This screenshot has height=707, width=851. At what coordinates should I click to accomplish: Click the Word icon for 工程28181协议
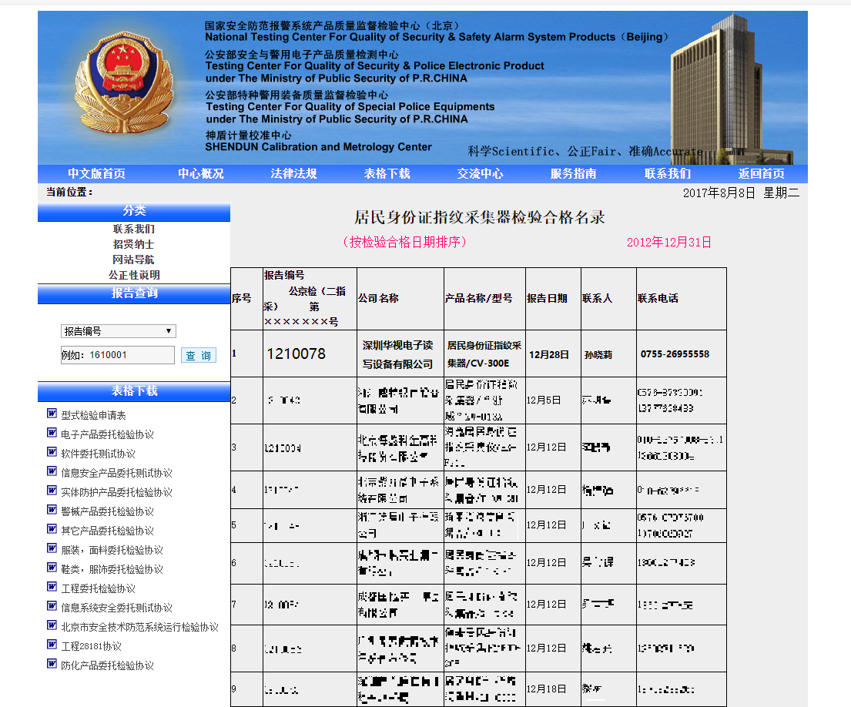pyautogui.click(x=52, y=645)
